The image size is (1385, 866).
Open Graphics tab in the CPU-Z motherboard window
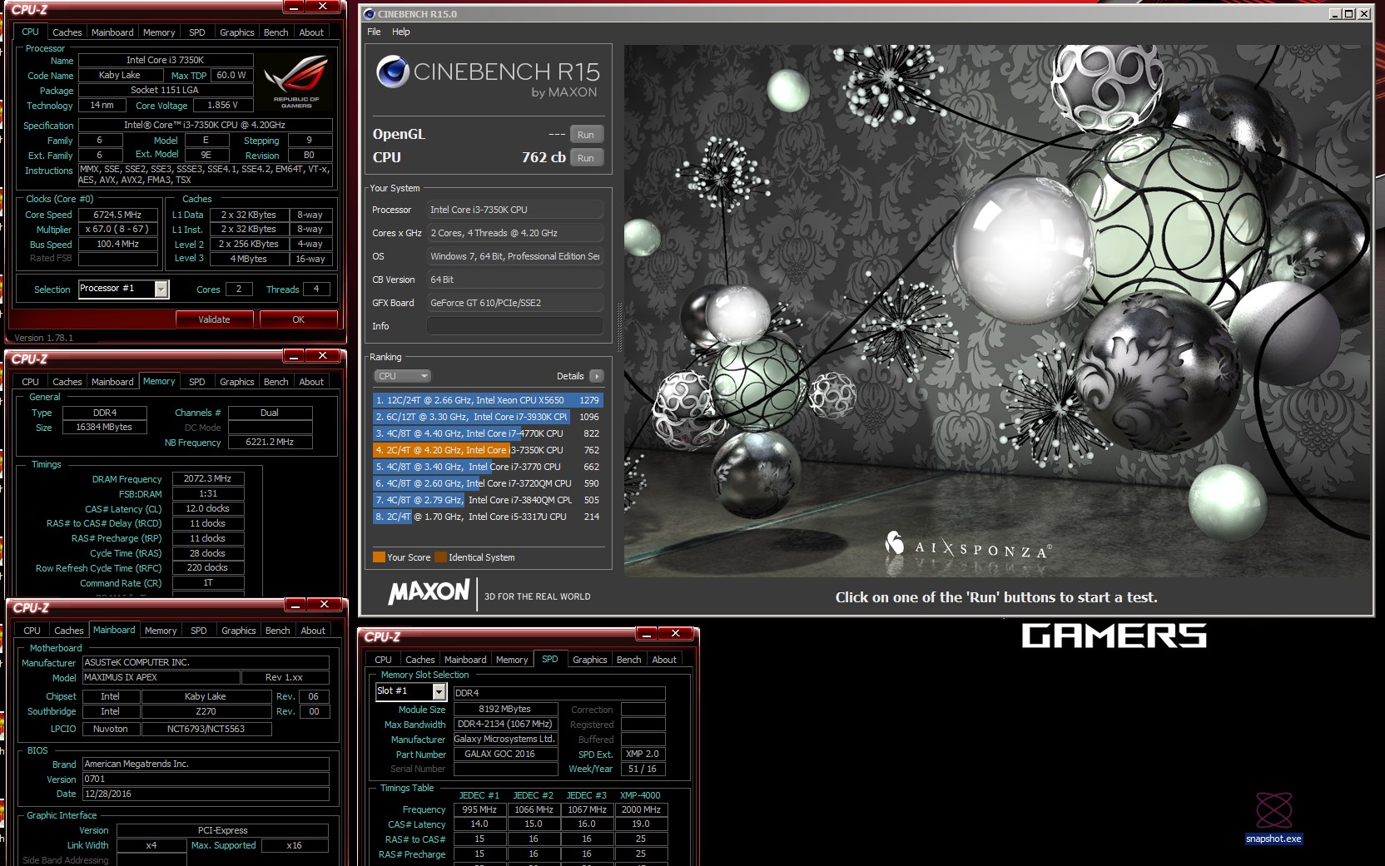tap(238, 631)
